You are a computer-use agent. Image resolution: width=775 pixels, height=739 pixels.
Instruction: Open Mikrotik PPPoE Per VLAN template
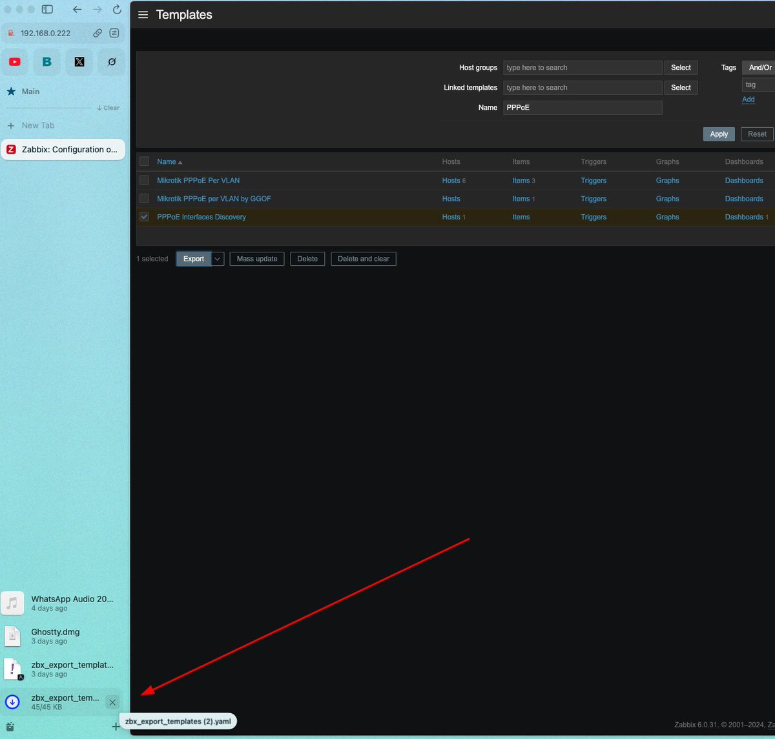pos(198,181)
